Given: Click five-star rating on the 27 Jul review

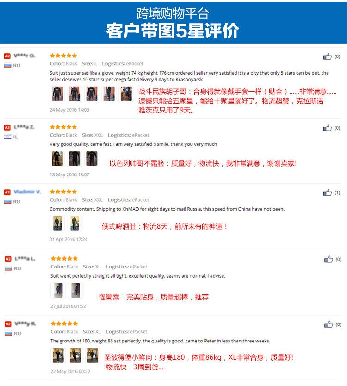Looking at the screenshot, I should [64, 258].
